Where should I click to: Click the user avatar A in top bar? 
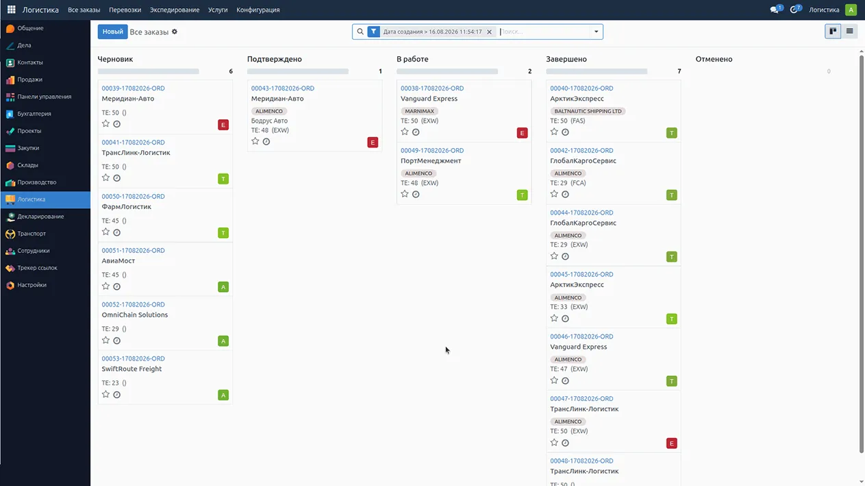851,10
